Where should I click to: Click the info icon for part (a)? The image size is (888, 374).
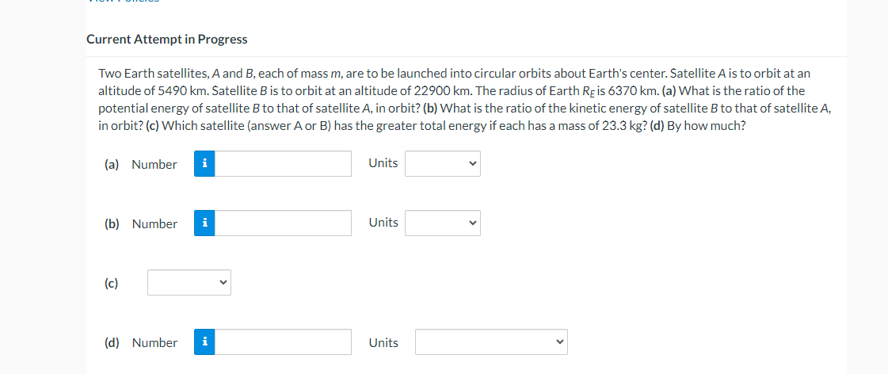tap(204, 164)
